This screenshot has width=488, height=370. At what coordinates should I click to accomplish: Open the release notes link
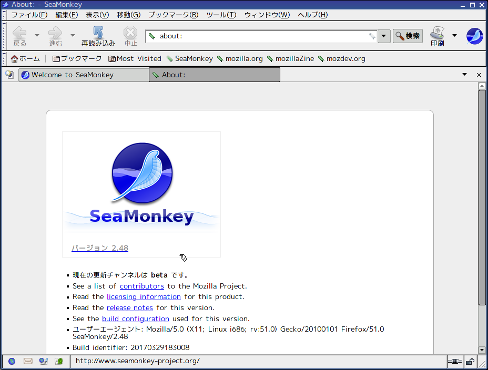point(130,307)
